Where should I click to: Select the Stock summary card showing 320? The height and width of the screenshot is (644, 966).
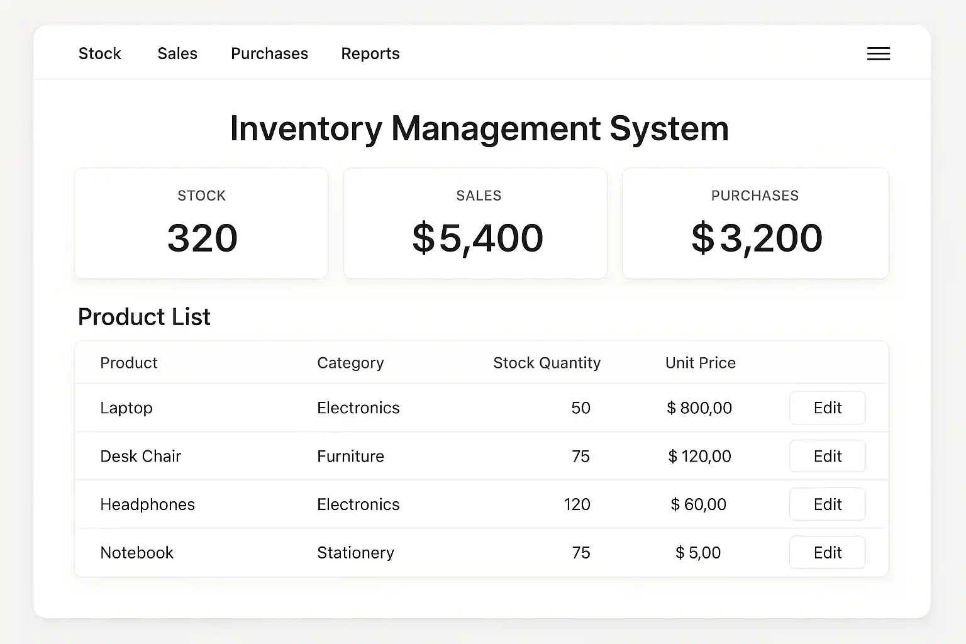(201, 223)
